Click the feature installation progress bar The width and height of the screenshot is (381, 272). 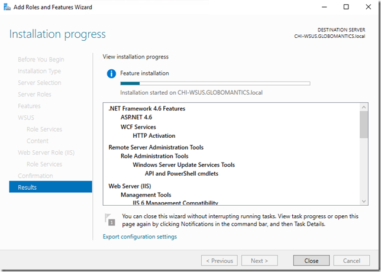tap(215, 83)
